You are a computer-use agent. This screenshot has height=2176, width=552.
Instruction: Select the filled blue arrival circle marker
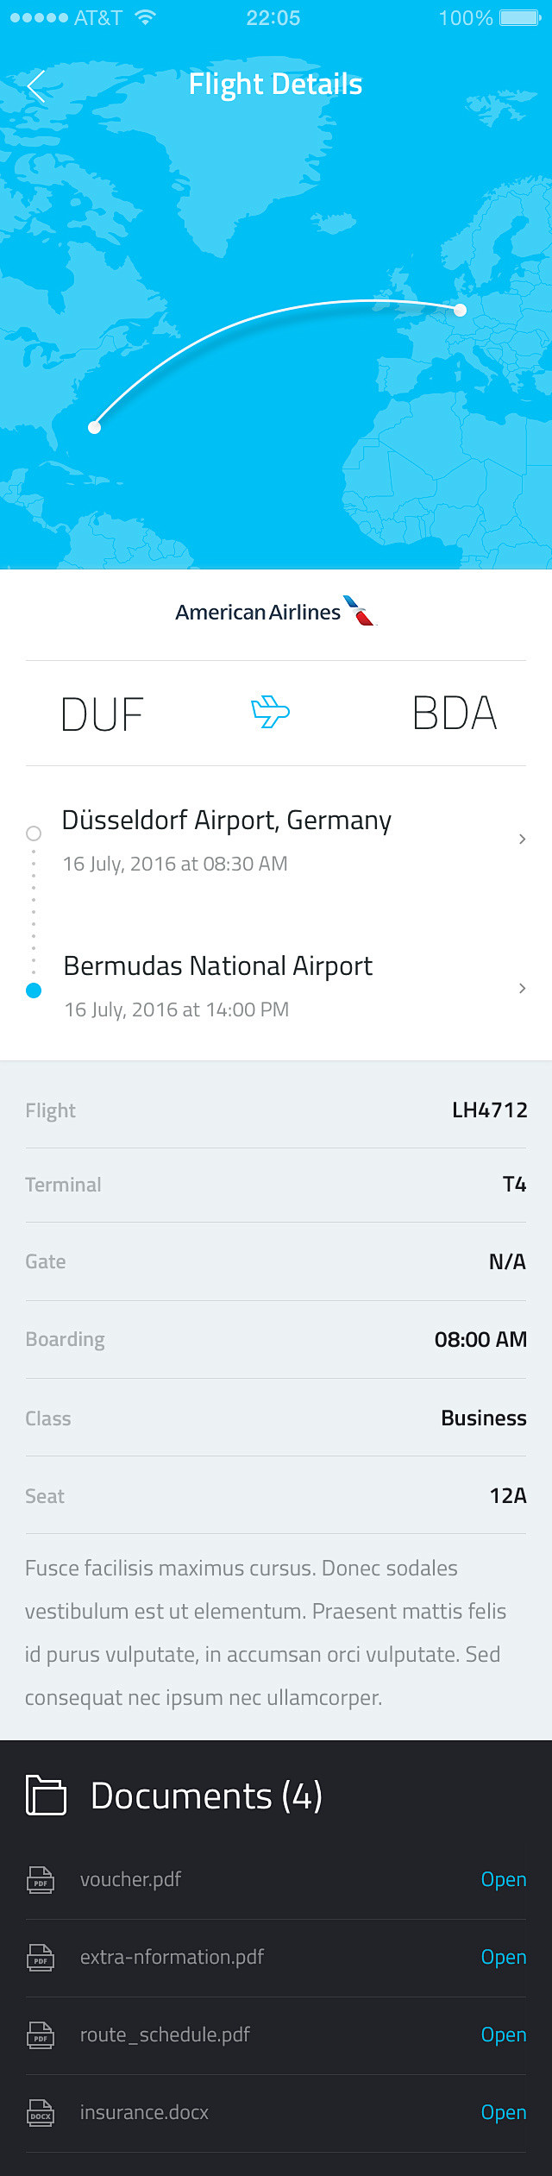click(x=34, y=991)
